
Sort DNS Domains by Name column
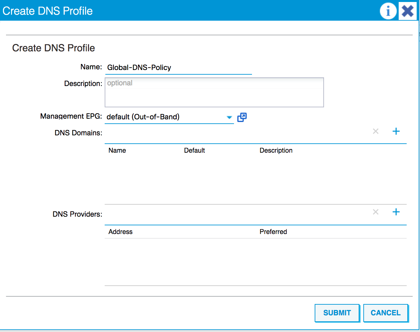[x=117, y=151]
